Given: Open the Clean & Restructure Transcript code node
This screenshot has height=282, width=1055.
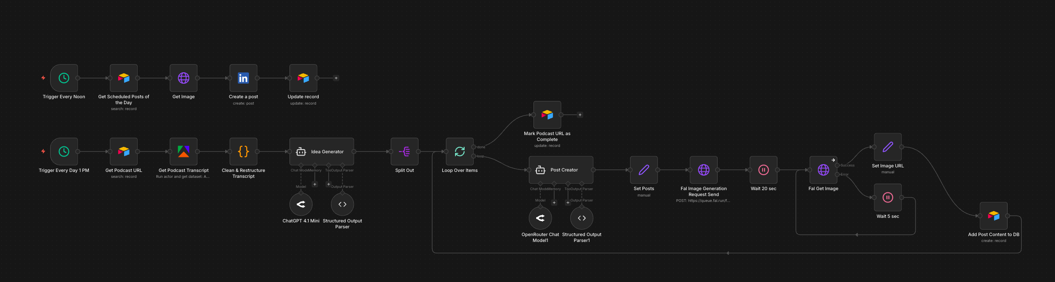Looking at the screenshot, I should coord(243,151).
